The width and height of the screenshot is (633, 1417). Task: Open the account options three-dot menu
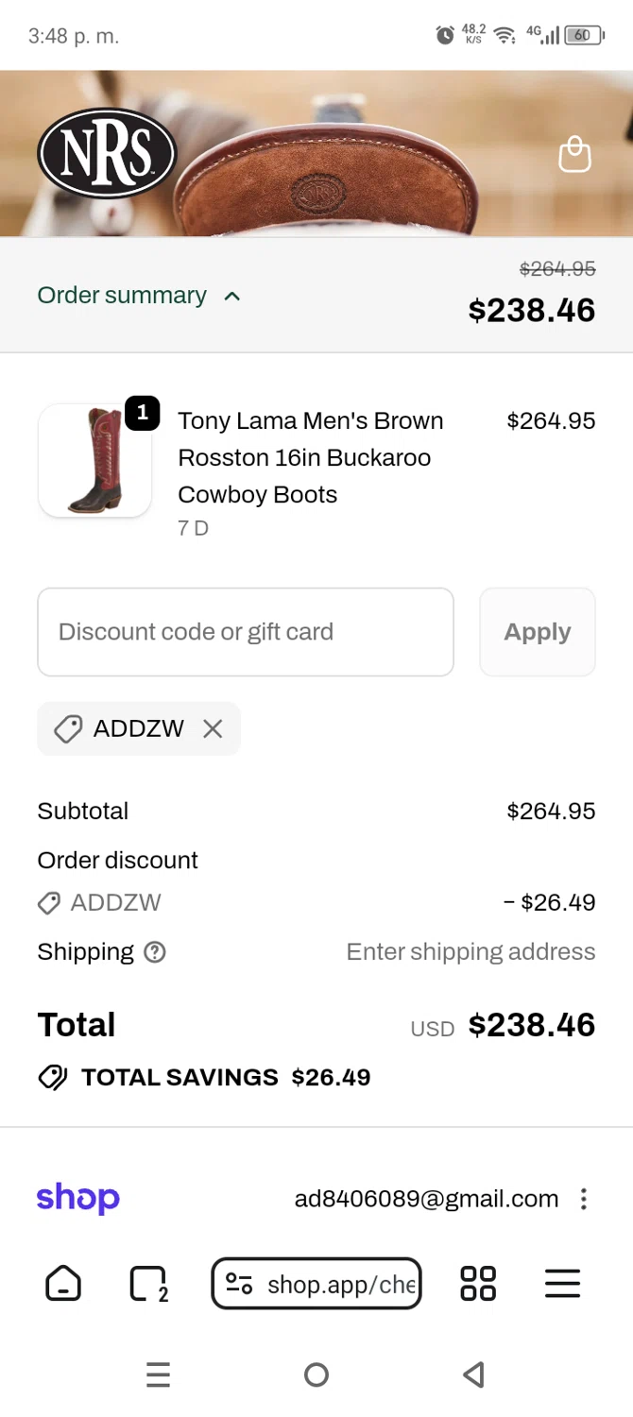click(x=584, y=1199)
